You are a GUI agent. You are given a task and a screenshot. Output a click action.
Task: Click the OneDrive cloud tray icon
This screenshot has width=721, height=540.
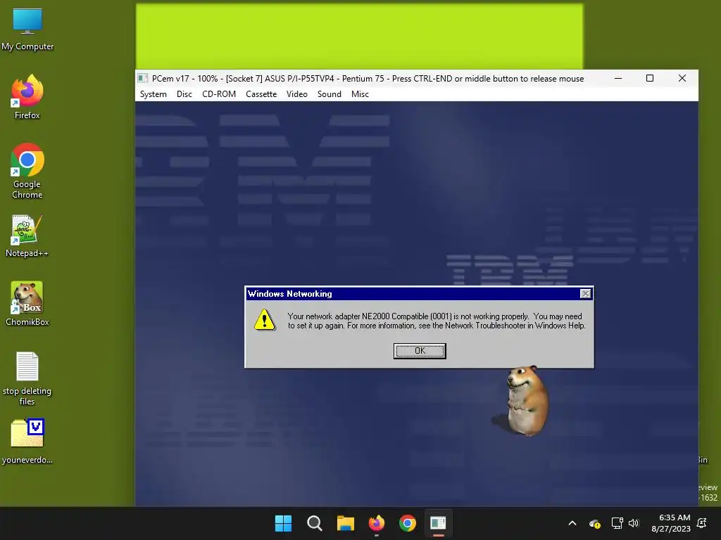[x=594, y=523]
